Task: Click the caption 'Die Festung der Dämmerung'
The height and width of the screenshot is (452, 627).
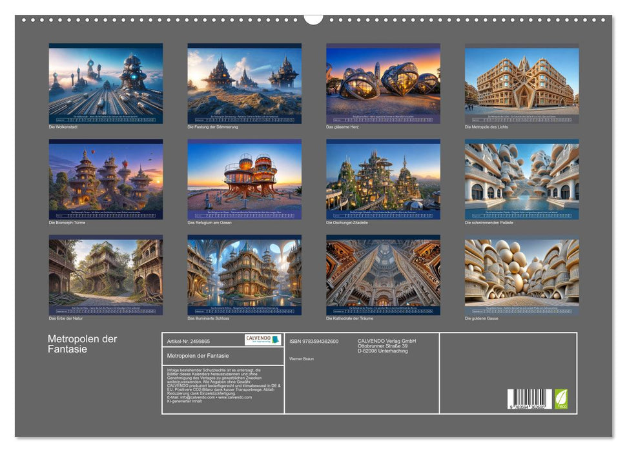Action: click(212, 127)
